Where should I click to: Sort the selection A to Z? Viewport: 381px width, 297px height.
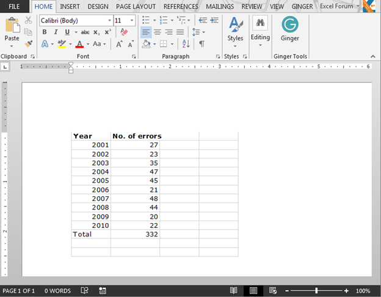[186, 44]
